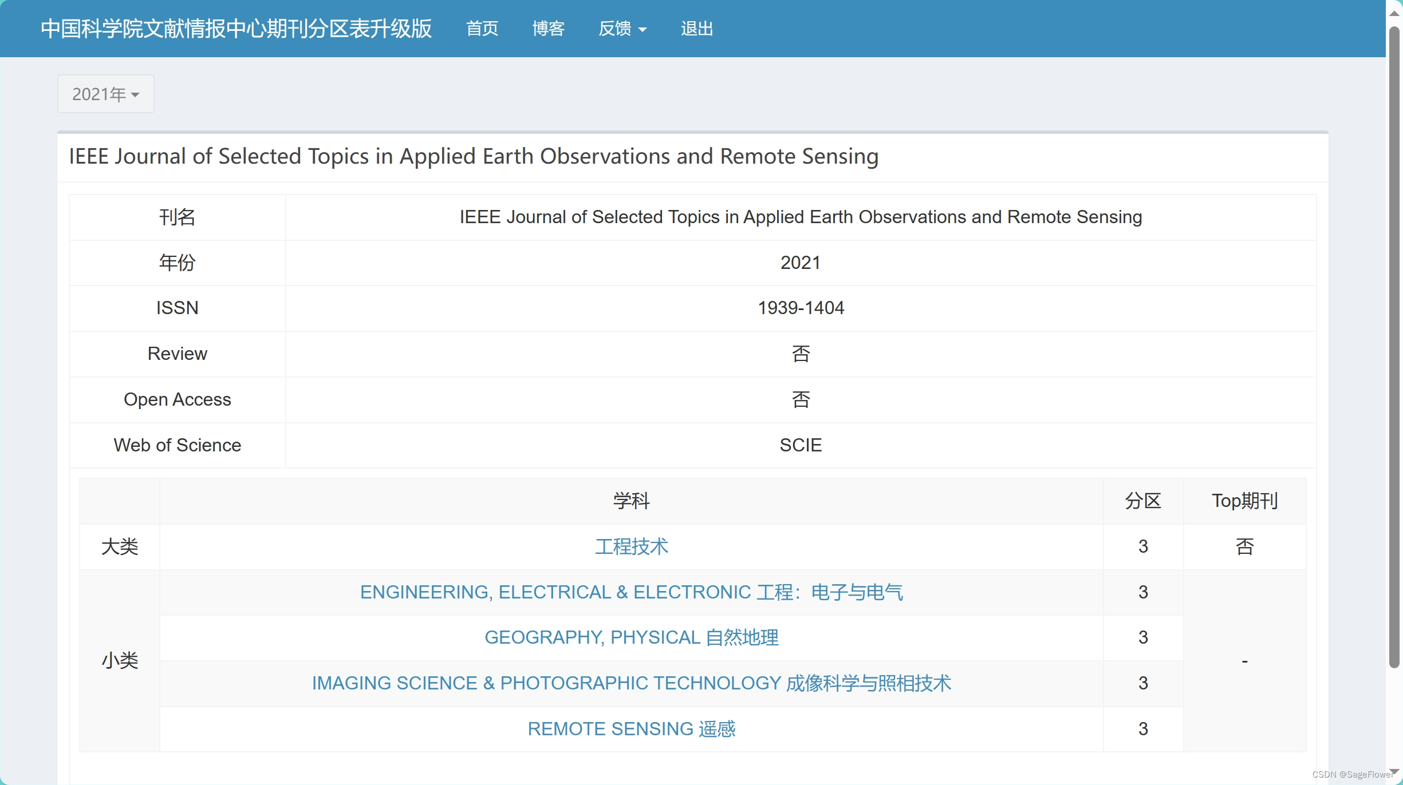The height and width of the screenshot is (785, 1403).
Task: Click the journal title heading
Action: point(474,156)
